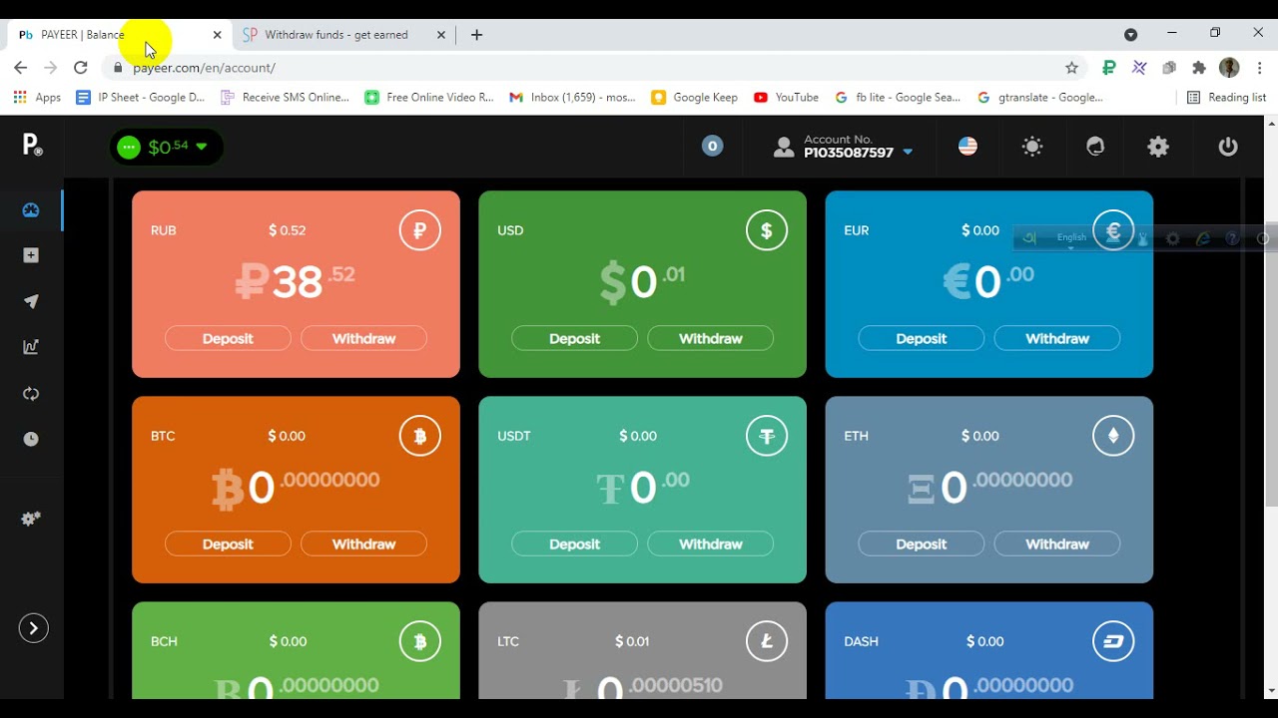
Task: Open the History clock sidebar icon
Action: pos(31,439)
